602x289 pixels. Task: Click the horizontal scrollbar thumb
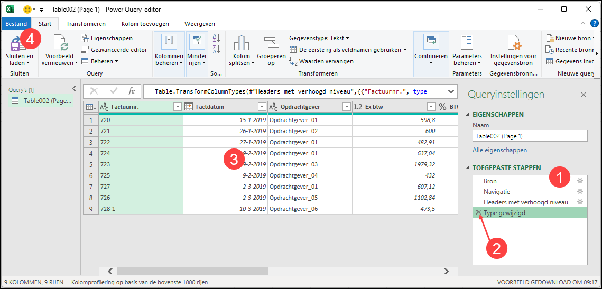(x=192, y=272)
